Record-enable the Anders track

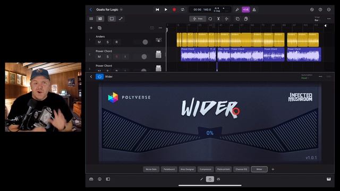tap(116, 42)
